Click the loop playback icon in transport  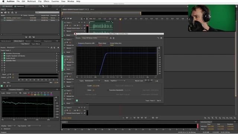click(153, 118)
